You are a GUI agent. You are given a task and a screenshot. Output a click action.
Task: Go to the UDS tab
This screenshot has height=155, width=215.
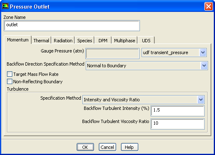point(146,41)
